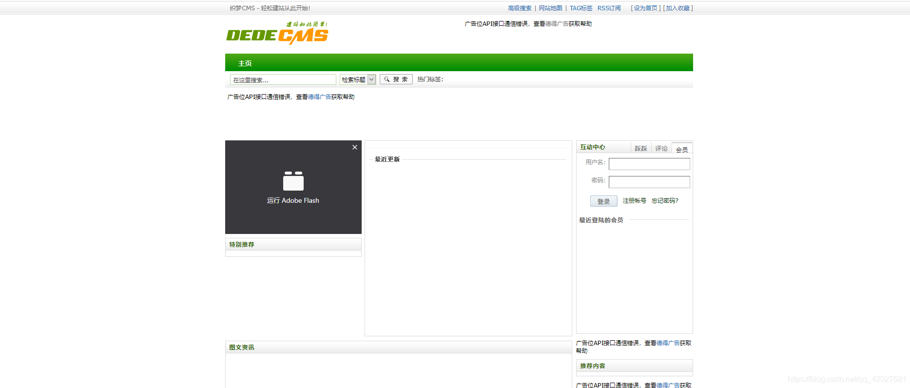Click the 搜索 search button
Screen dimensions: 910x388
pos(396,79)
